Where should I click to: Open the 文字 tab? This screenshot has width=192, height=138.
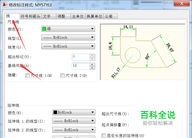coord(49,16)
